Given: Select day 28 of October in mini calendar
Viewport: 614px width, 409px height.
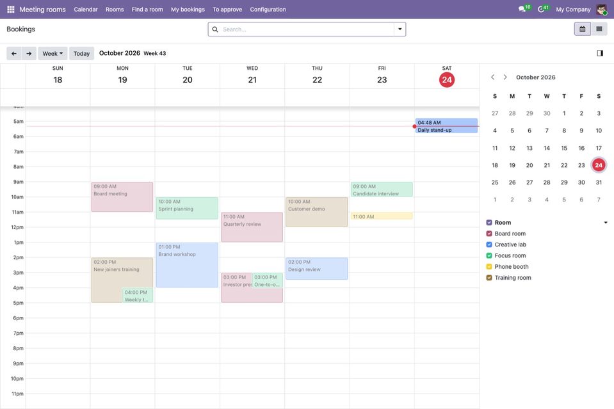Looking at the screenshot, I should point(547,182).
